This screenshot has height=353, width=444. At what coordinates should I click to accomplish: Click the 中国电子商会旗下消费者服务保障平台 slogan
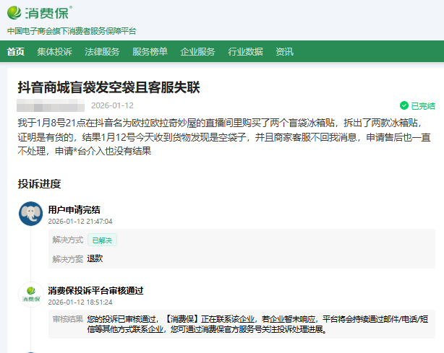point(72,31)
